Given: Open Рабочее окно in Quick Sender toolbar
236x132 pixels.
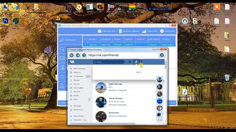Looking at the screenshot, I should point(107,31).
